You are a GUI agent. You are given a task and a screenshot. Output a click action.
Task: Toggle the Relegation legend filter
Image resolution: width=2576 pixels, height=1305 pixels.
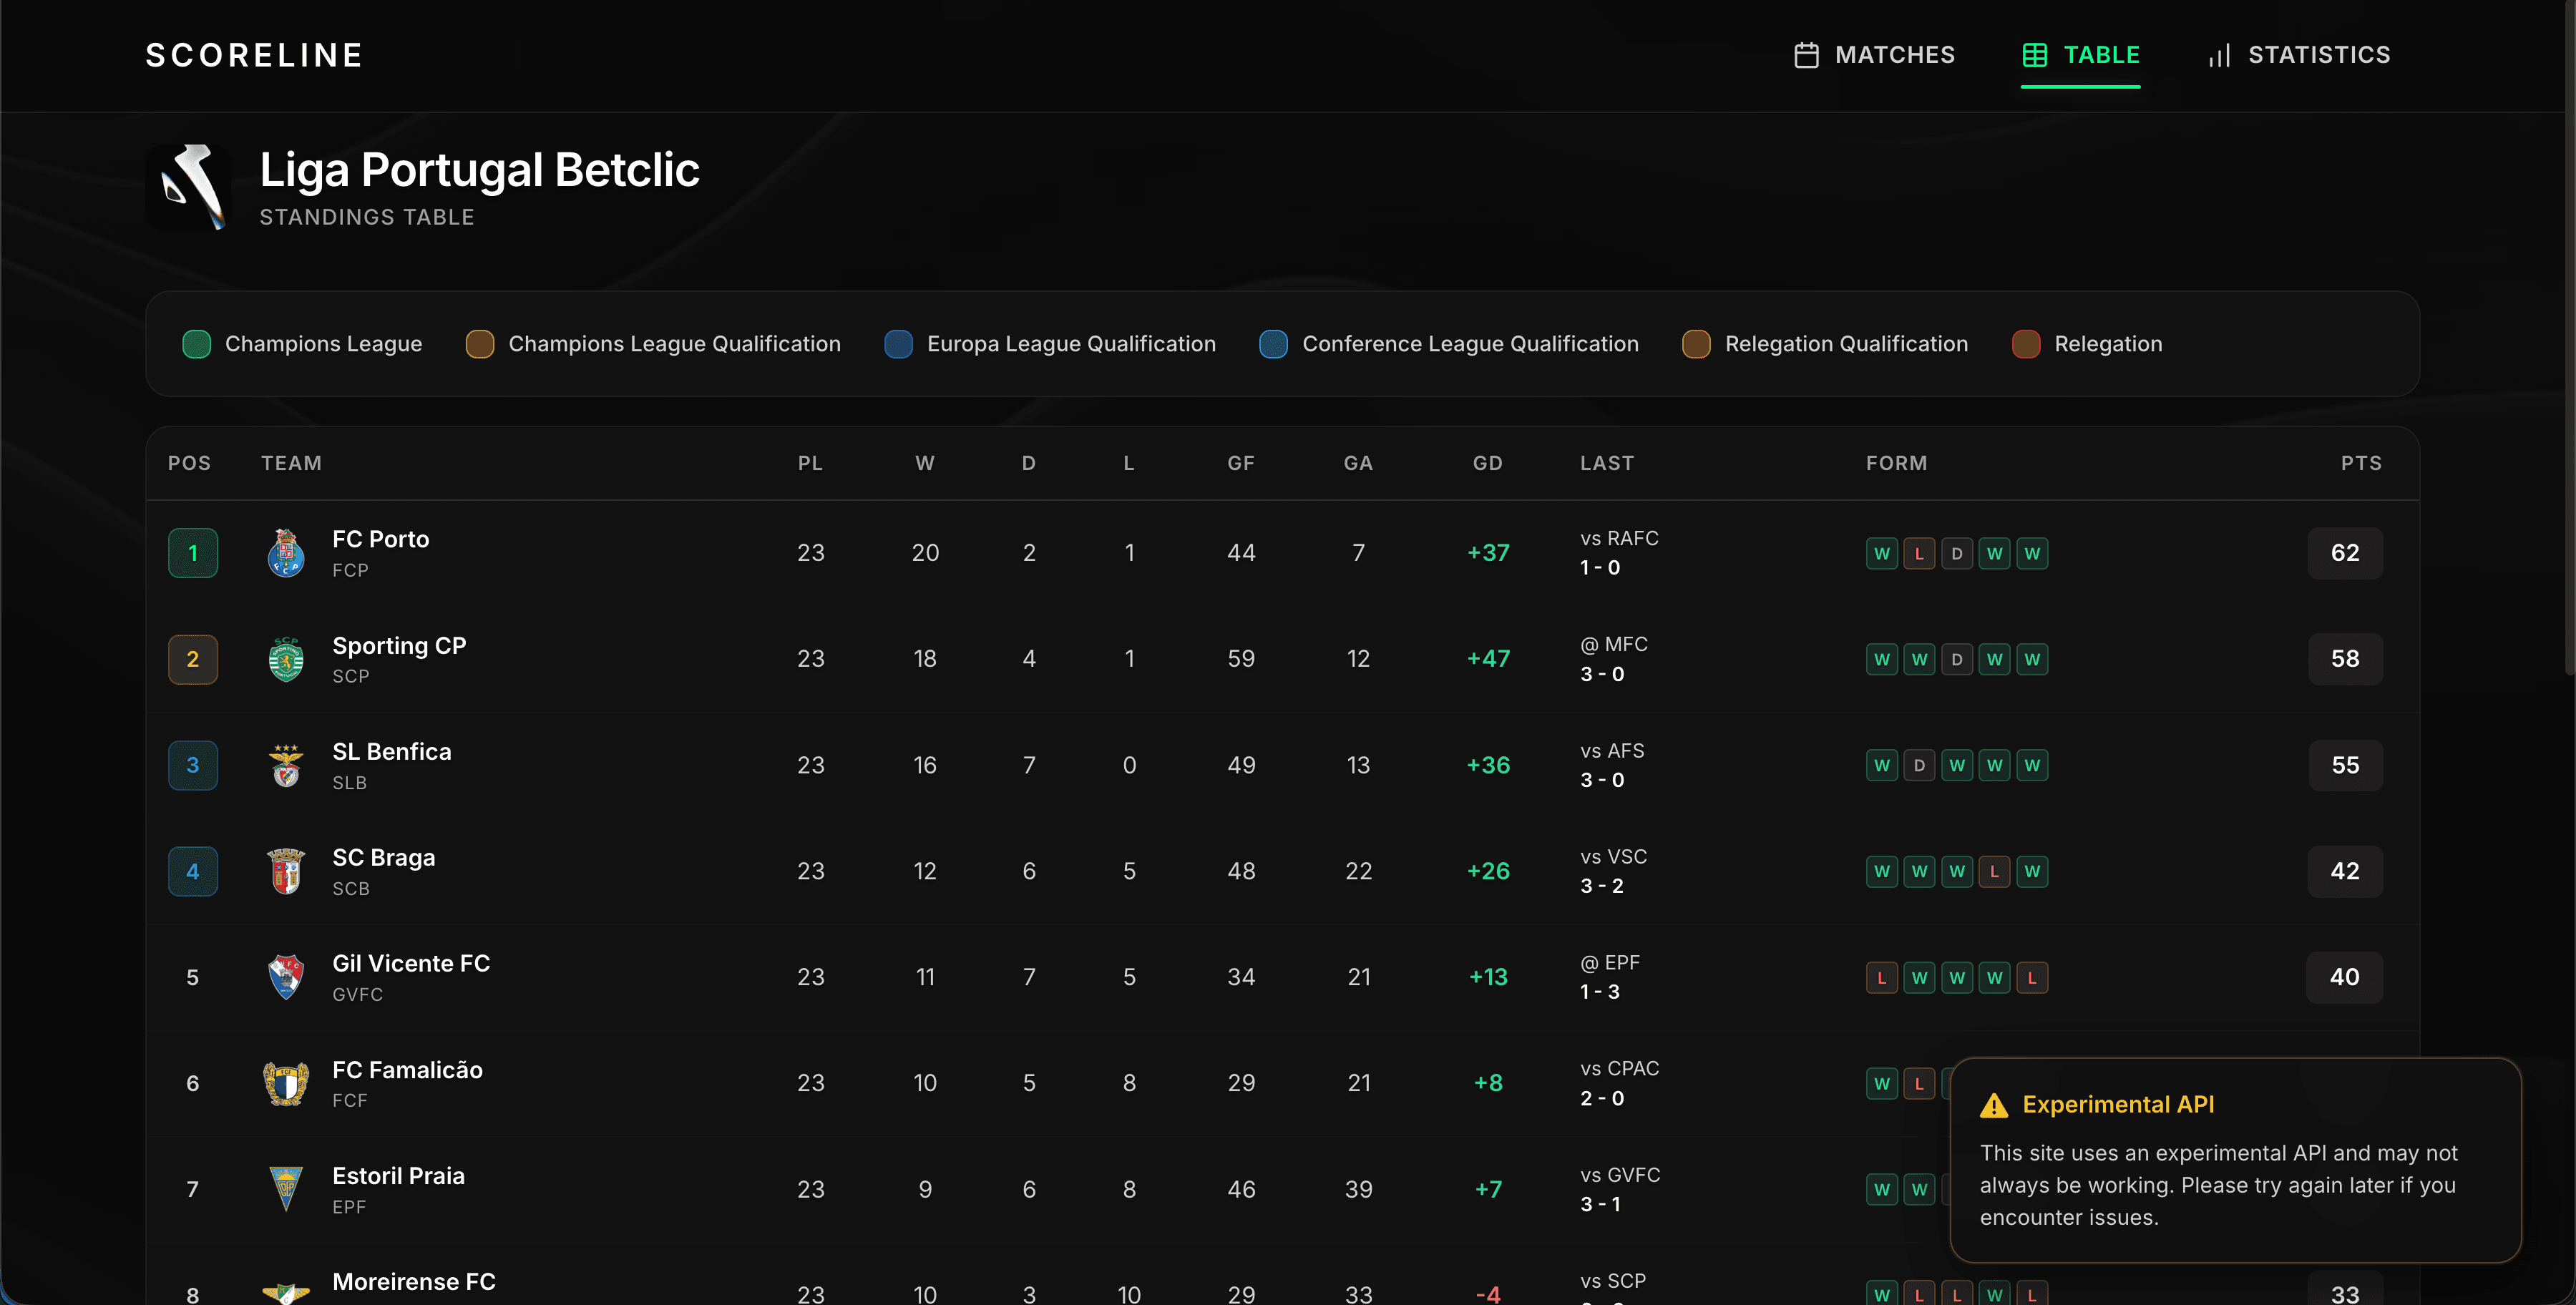[x=2087, y=343]
